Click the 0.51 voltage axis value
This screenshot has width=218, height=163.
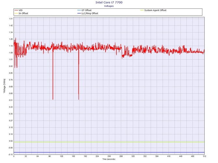11,100
